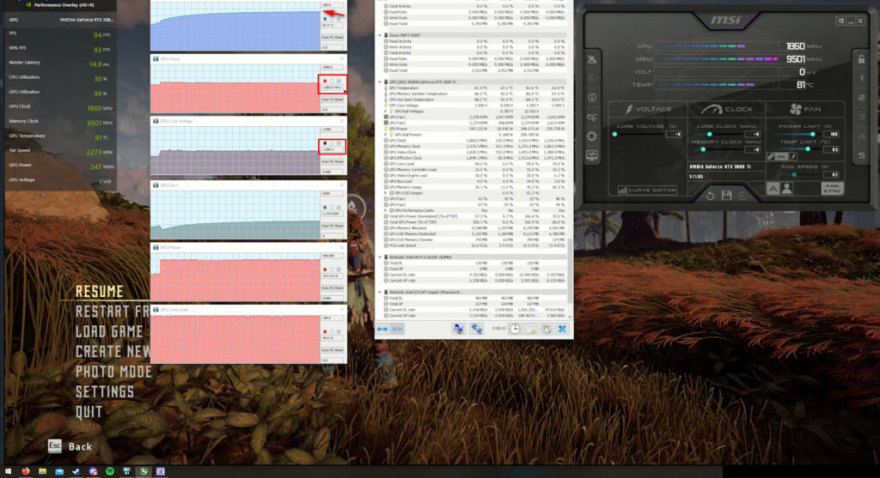
Task: Click the lightning priority icon beside the ON switch
Action: click(793, 156)
